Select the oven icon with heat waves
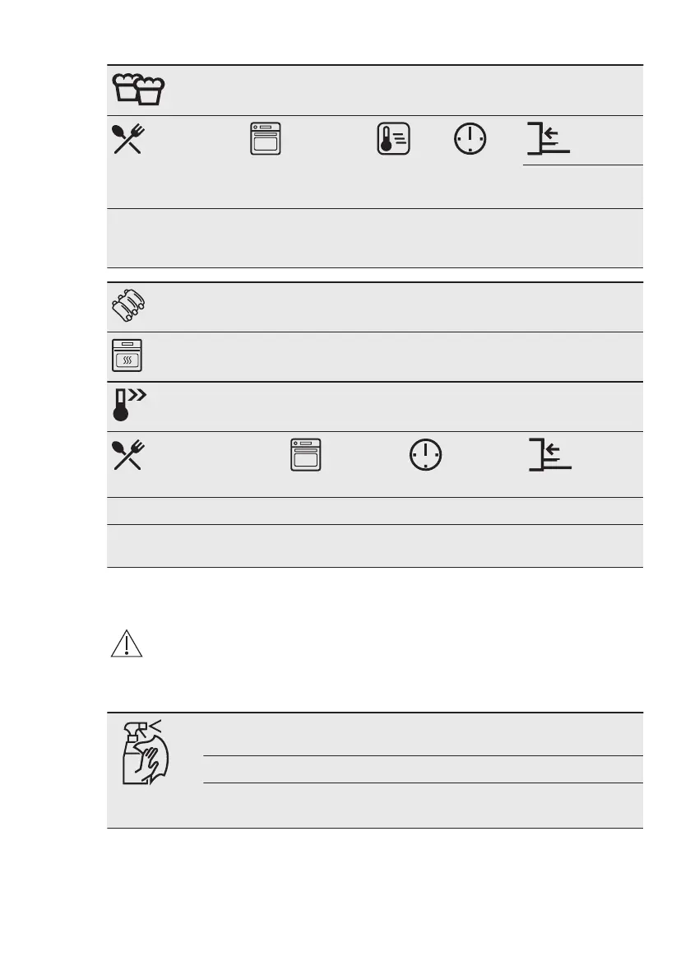Image resolution: width=690 pixels, height=980 pixels. (x=127, y=355)
